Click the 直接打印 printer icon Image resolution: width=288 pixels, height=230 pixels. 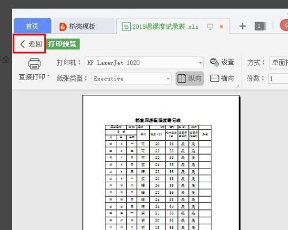pyautogui.click(x=35, y=64)
